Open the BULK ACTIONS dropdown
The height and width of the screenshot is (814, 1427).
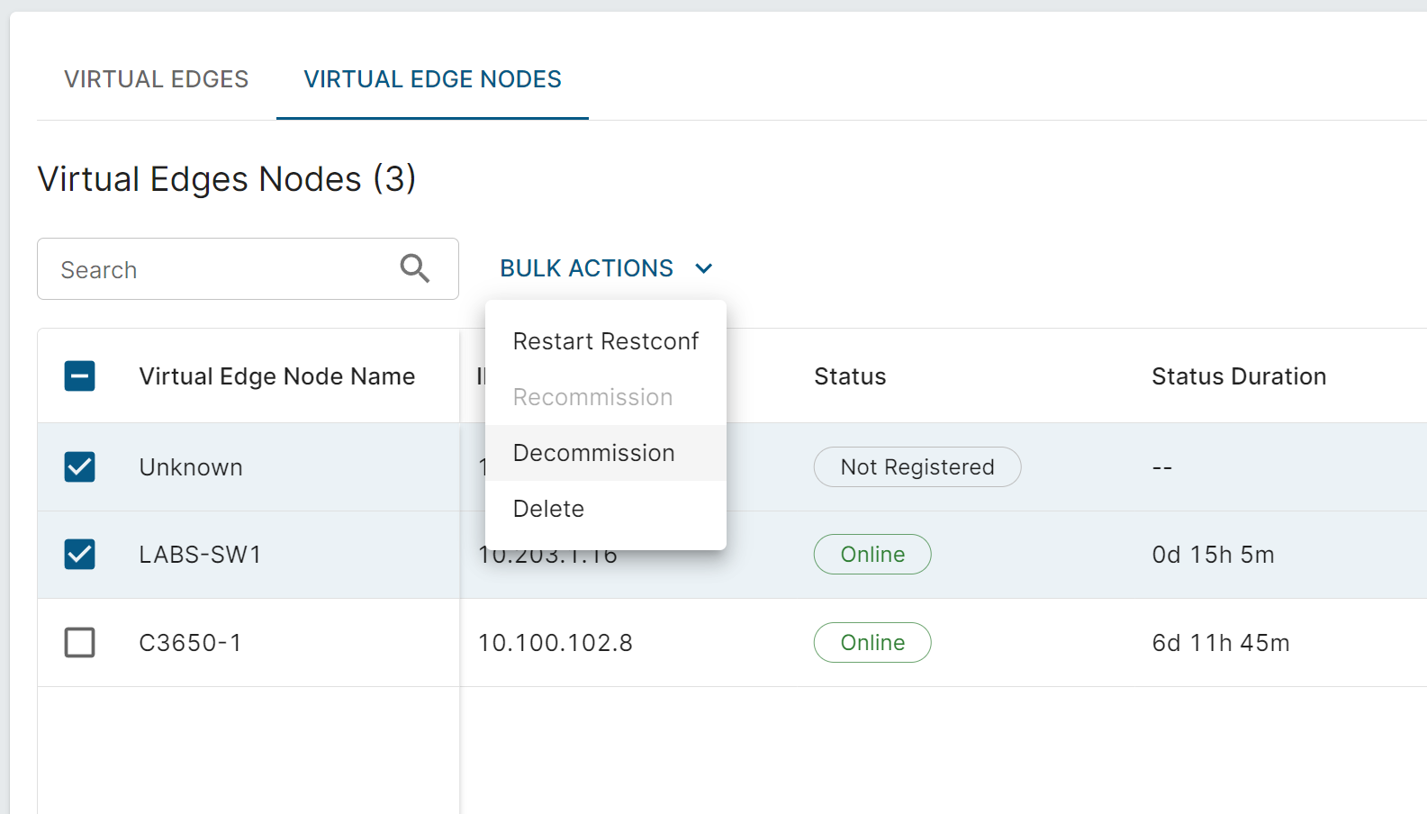[587, 268]
